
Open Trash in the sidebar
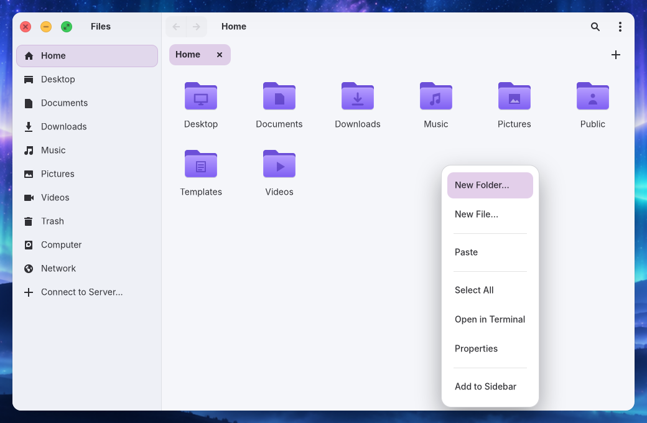coord(87,221)
